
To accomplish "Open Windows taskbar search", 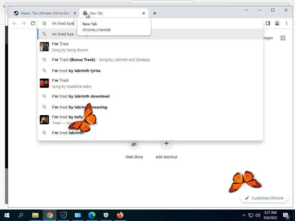I will pos(21,215).
